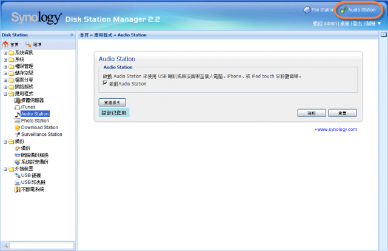388x251 pixels.
Task: Open Photo Station in the sidebar tree
Action: point(35,121)
